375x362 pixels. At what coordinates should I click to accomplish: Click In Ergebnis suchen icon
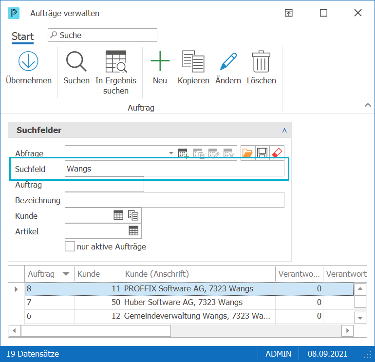click(x=116, y=61)
